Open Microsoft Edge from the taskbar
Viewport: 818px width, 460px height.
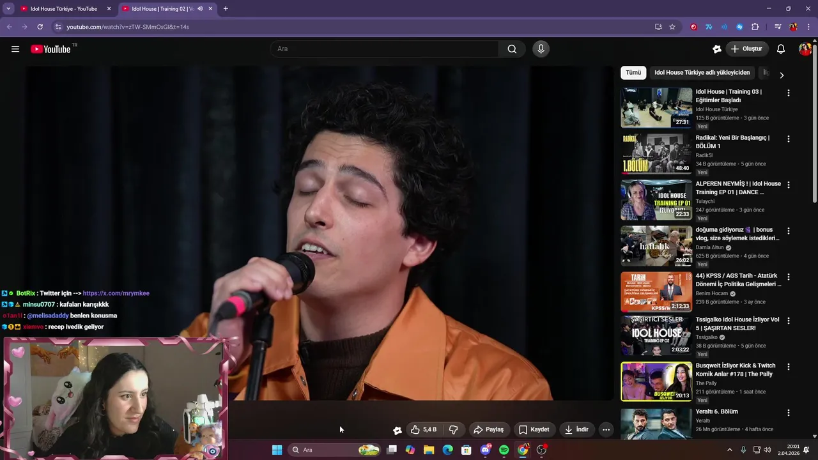click(447, 450)
